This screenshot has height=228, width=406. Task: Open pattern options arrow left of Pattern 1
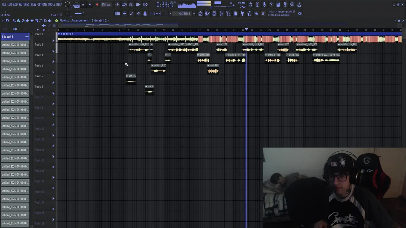(x=170, y=14)
